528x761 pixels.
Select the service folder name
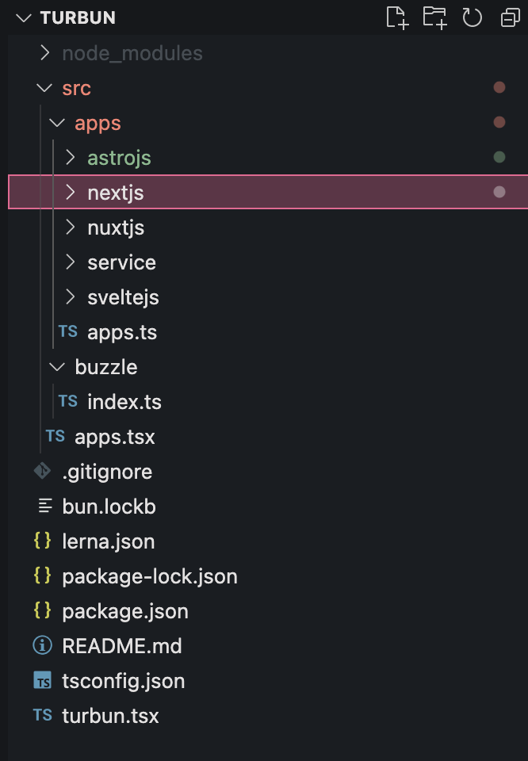122,262
